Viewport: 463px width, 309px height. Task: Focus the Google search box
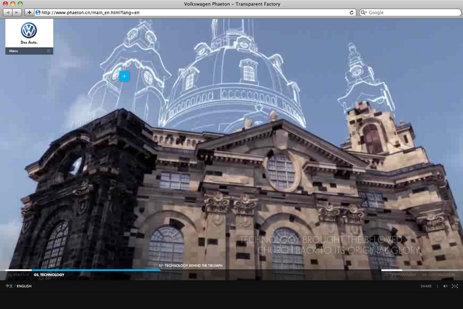[411, 12]
